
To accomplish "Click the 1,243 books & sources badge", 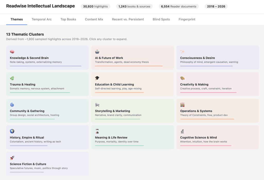I will 134,6.
